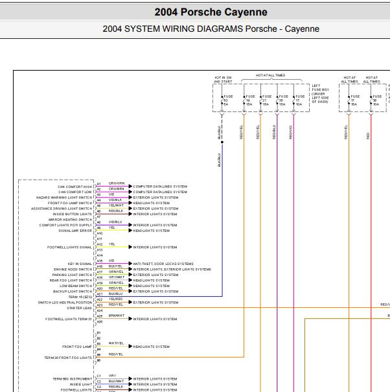The width and height of the screenshot is (390, 392).
Task: Select the 'ORG/BRN' wire color label at A2
Action: click(x=116, y=189)
